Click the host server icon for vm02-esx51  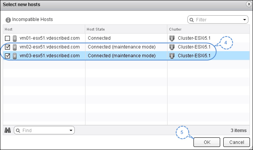(x=15, y=47)
